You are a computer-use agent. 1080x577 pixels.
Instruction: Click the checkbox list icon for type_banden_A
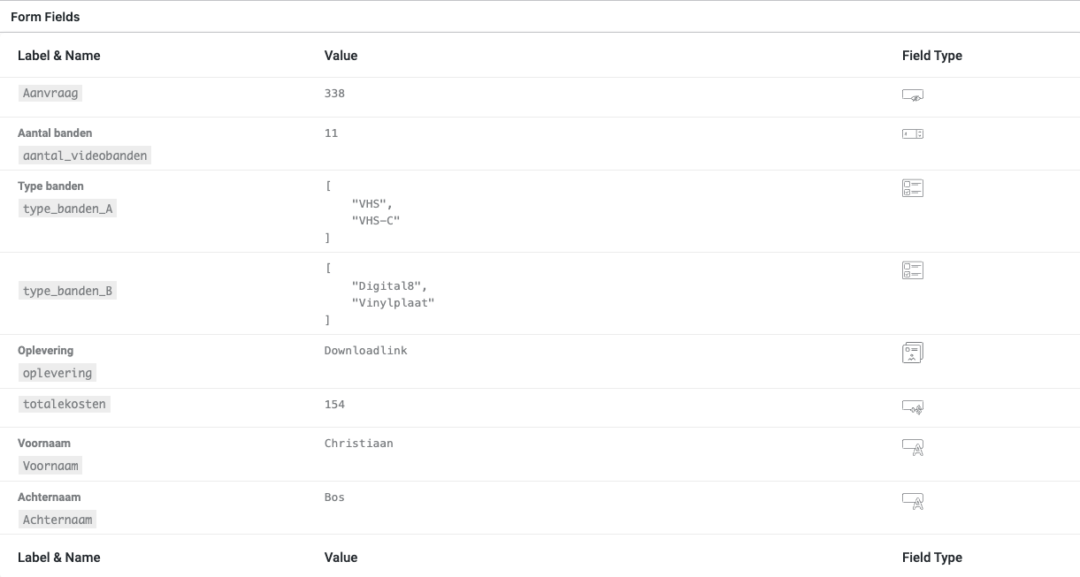pyautogui.click(x=913, y=187)
